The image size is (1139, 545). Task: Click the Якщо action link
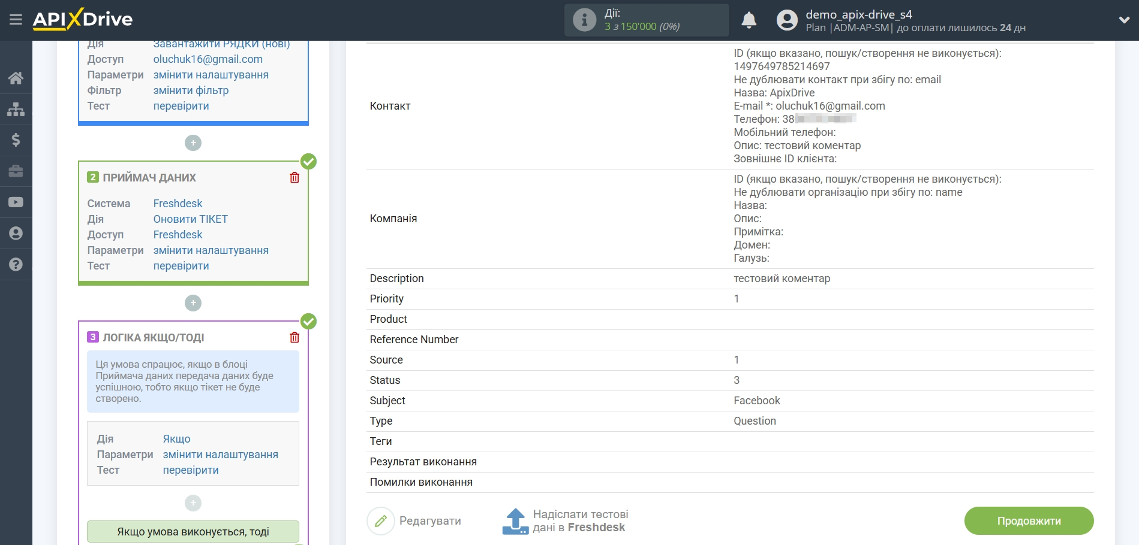click(x=176, y=439)
